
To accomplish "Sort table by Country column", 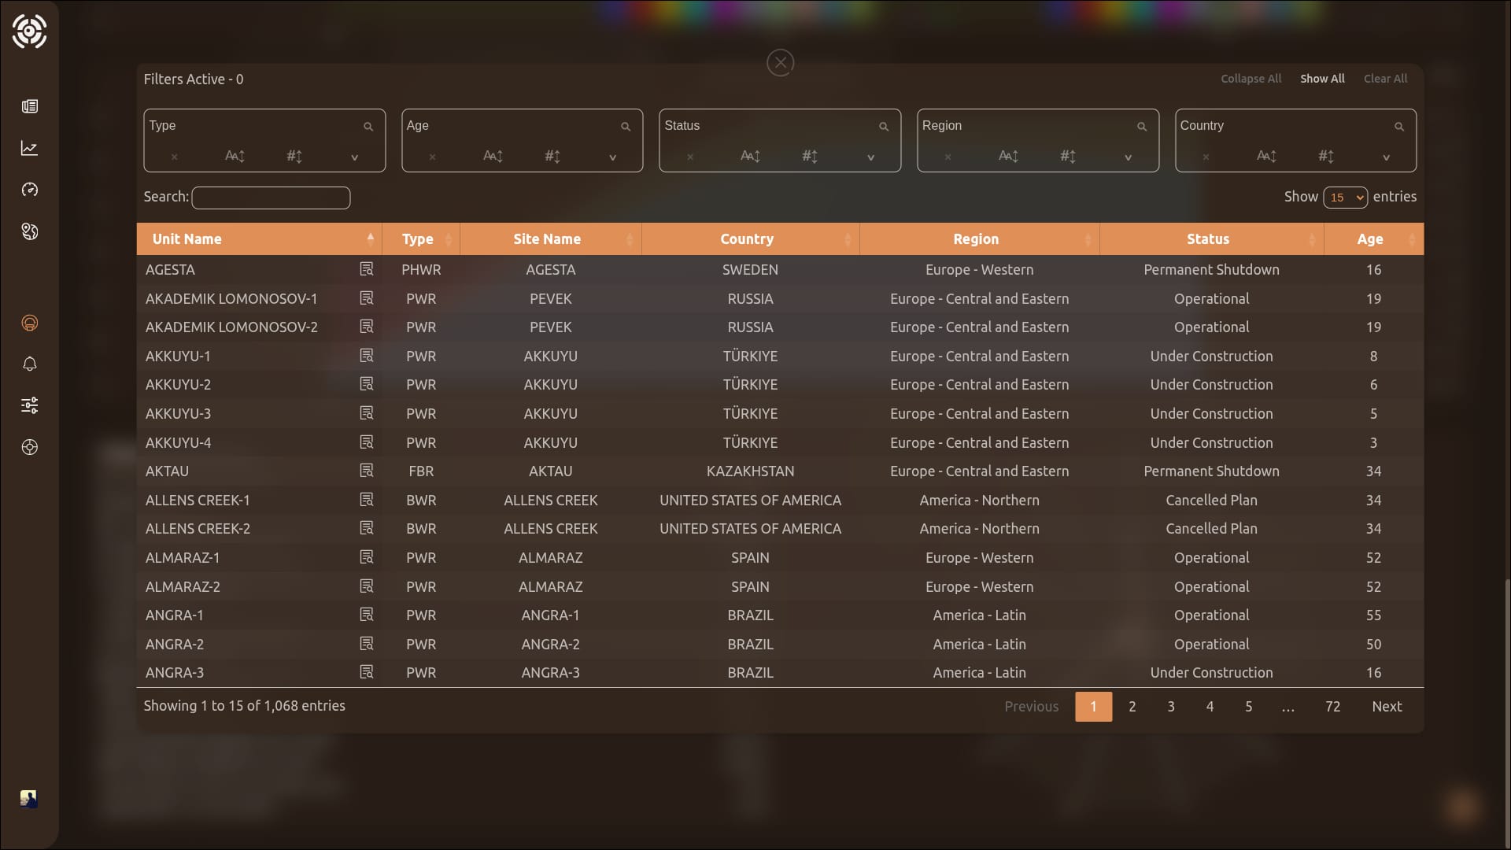I will point(751,238).
